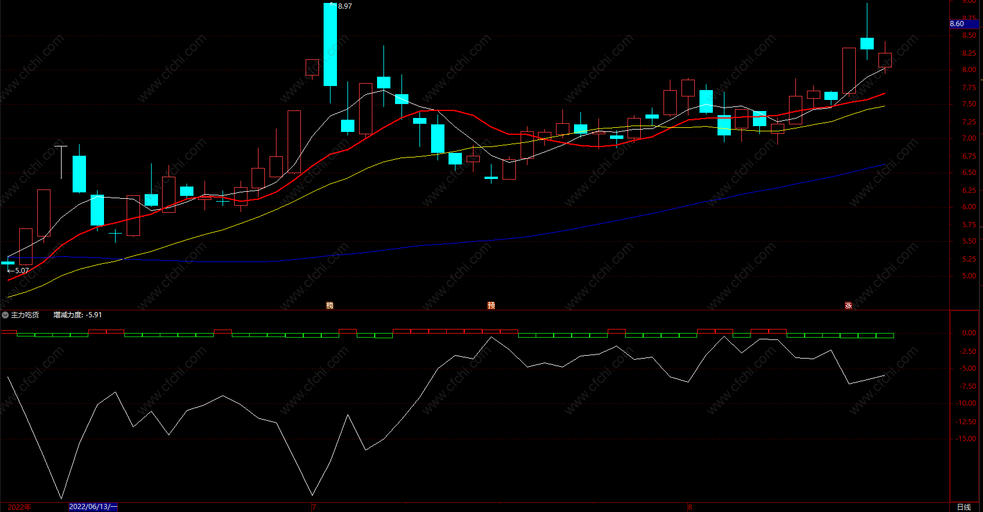Click the 8.60 current price tag
Viewport: 983px width, 512px height.
(x=964, y=24)
